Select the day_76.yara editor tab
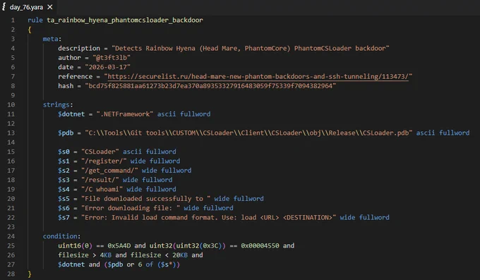This screenshot has height=280, width=480. 28,7
